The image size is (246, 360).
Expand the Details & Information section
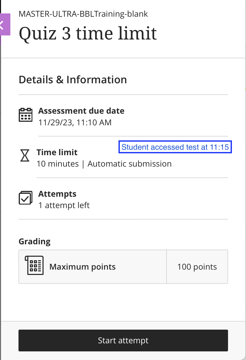(73, 79)
